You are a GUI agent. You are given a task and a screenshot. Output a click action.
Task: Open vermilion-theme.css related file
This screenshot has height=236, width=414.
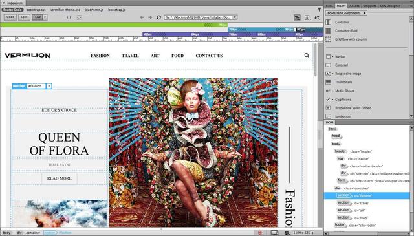pyautogui.click(x=65, y=10)
